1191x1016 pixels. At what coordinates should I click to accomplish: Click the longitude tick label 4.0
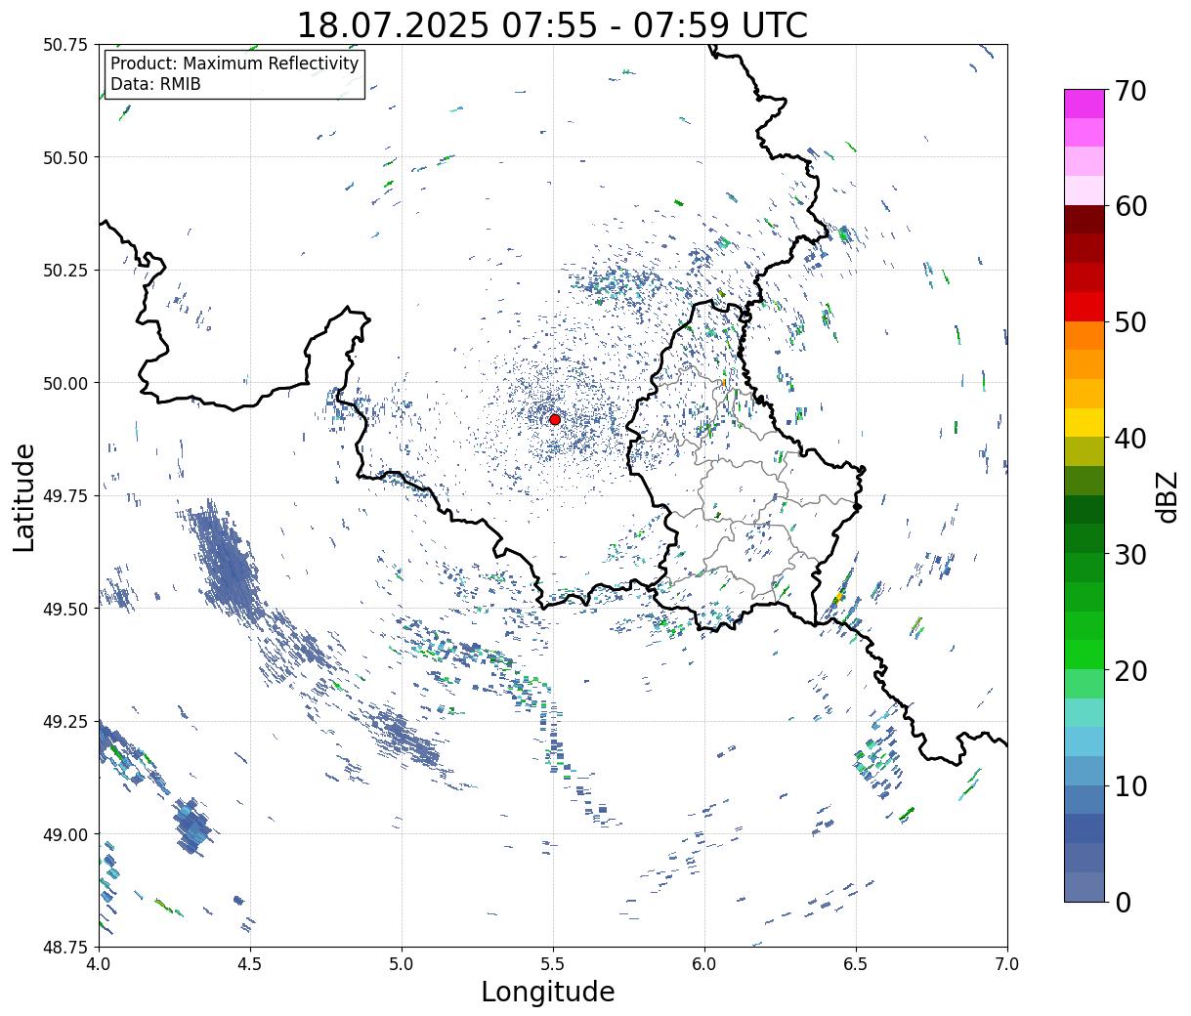pyautogui.click(x=99, y=963)
